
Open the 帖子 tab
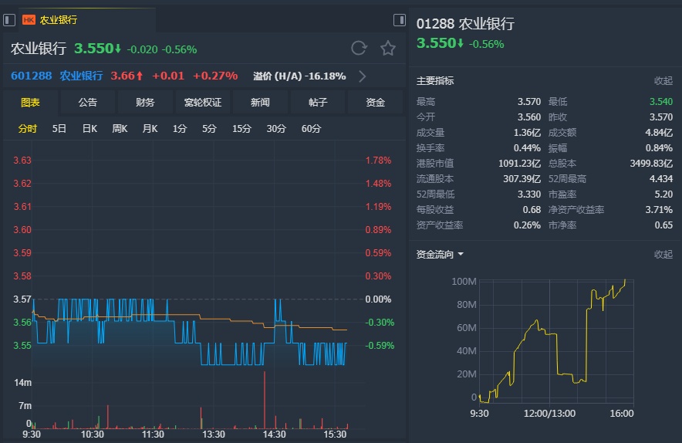pyautogui.click(x=318, y=103)
